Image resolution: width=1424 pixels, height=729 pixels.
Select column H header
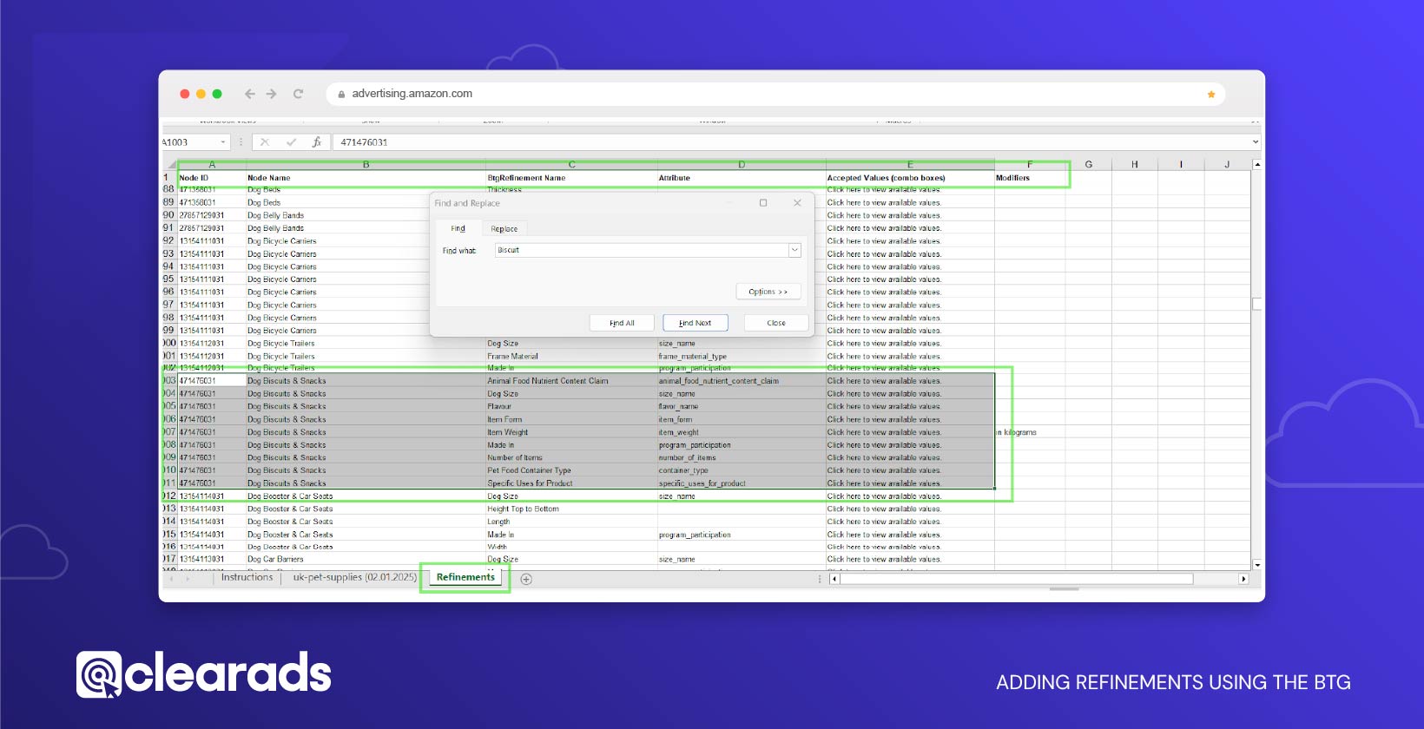(x=1135, y=164)
